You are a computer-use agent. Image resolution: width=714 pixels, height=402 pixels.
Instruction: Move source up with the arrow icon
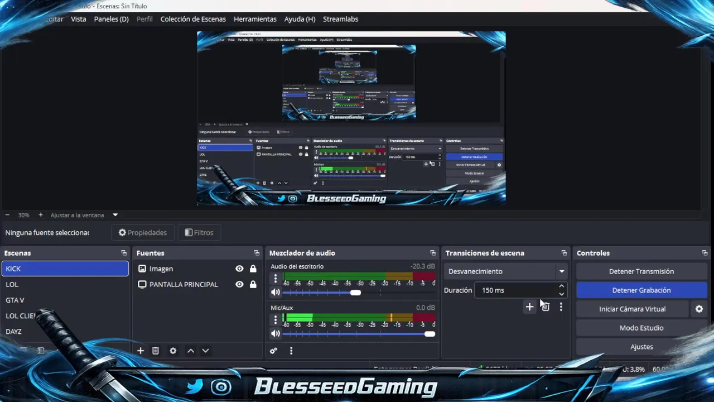[x=191, y=351]
